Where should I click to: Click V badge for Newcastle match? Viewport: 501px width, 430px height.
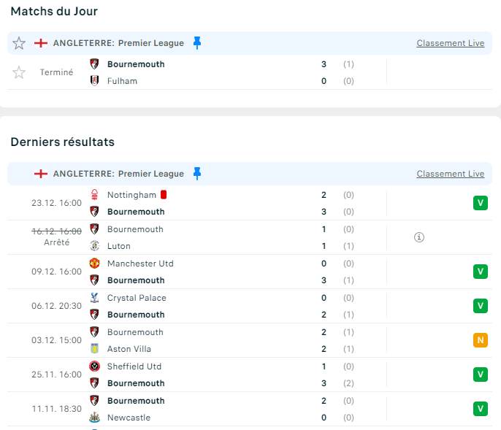pyautogui.click(x=481, y=409)
